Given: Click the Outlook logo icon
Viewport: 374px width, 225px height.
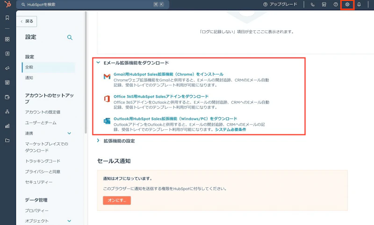Looking at the screenshot, I should tap(107, 121).
